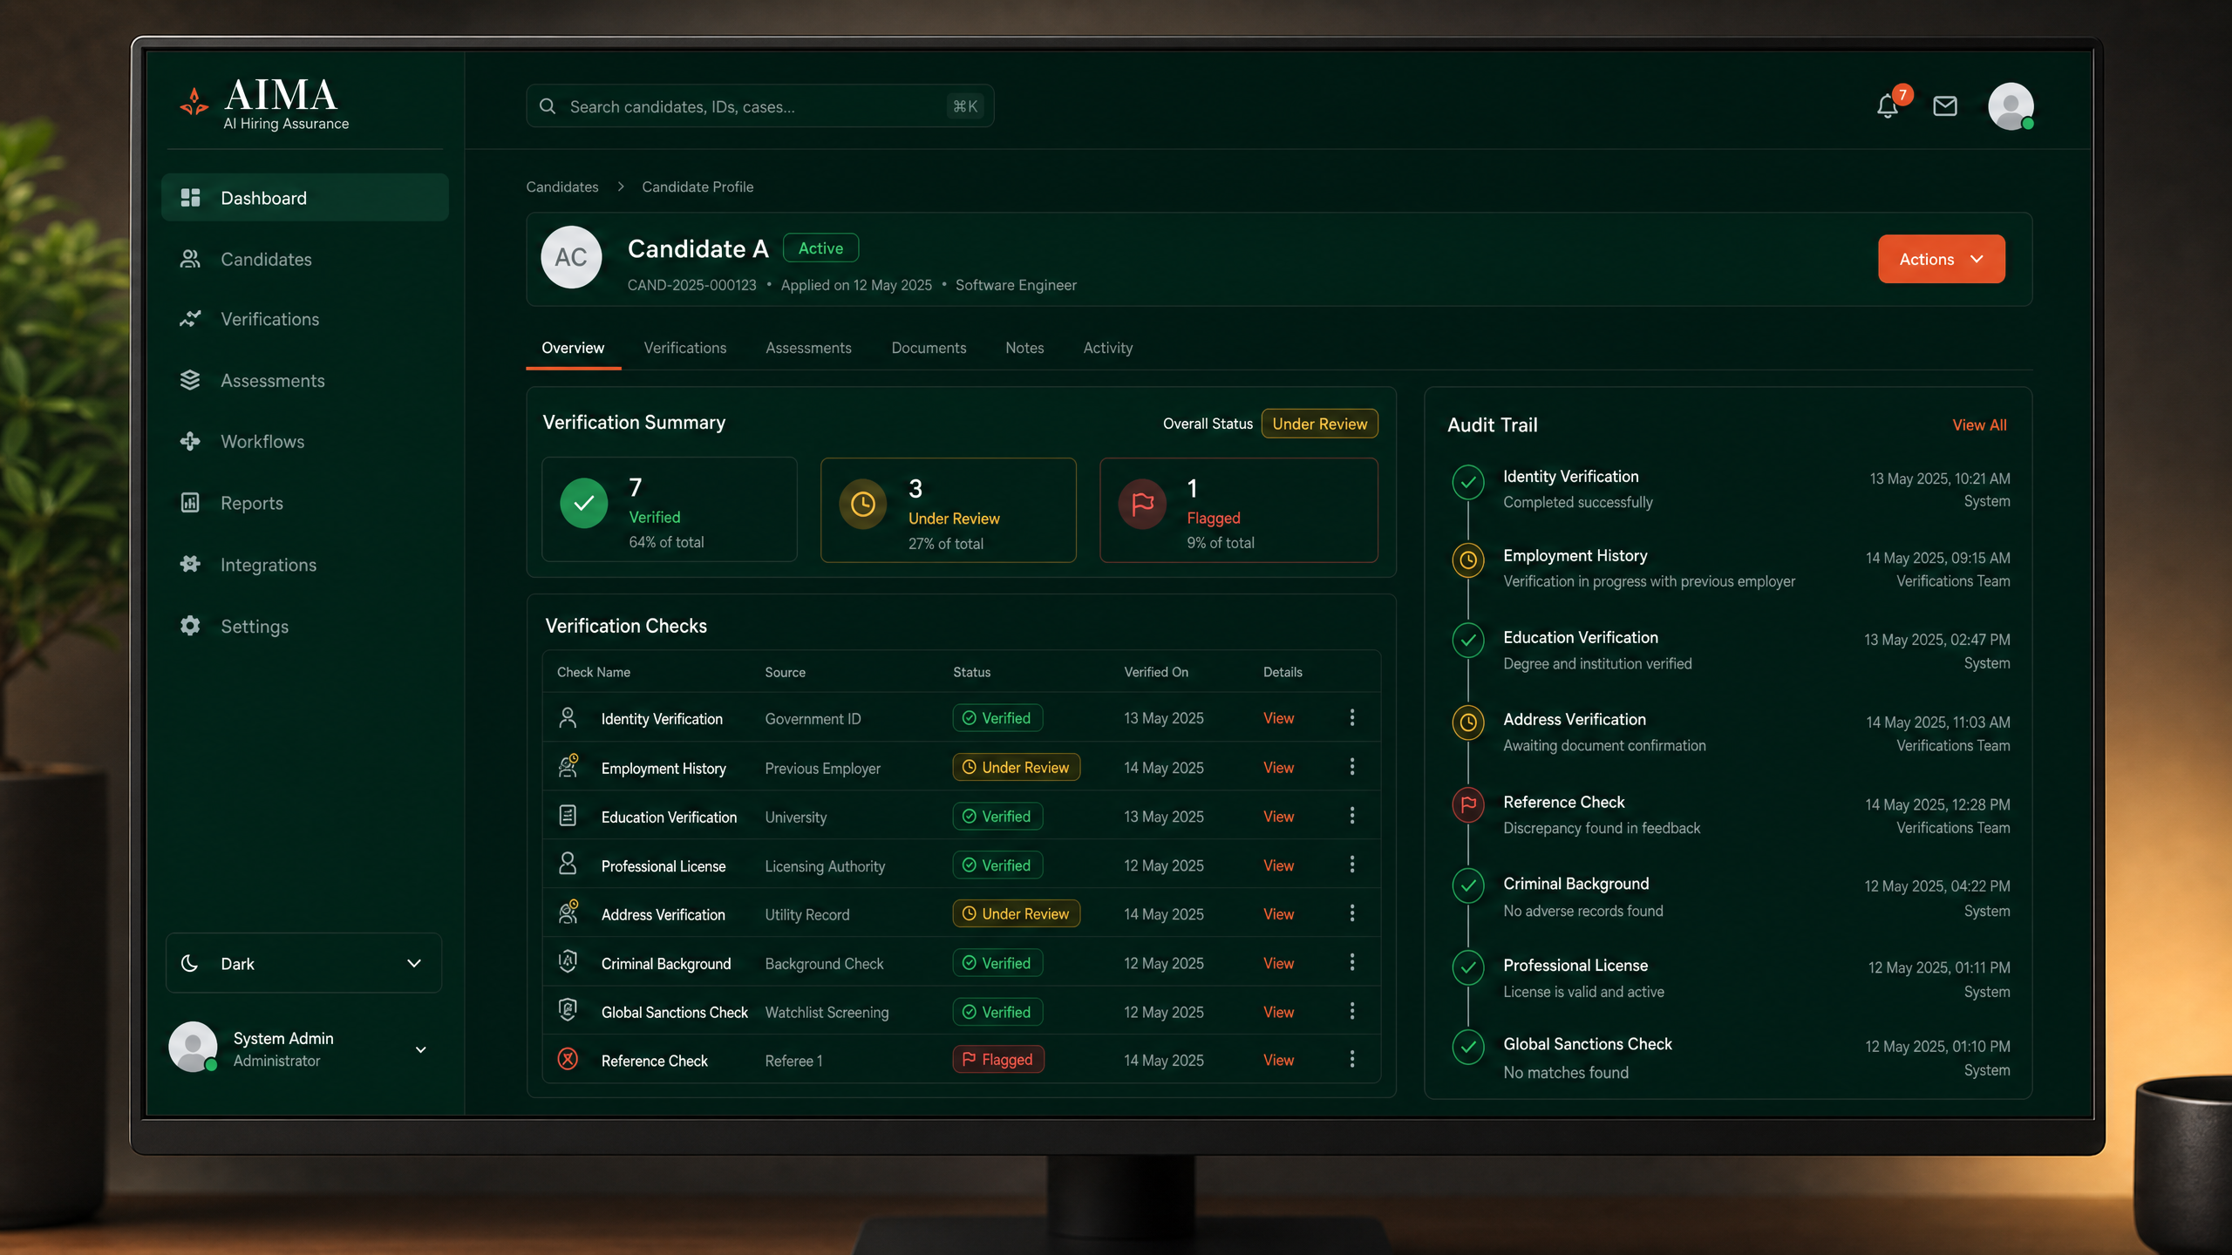Click the search candidates input field
The height and width of the screenshot is (1255, 2232).
(x=759, y=106)
